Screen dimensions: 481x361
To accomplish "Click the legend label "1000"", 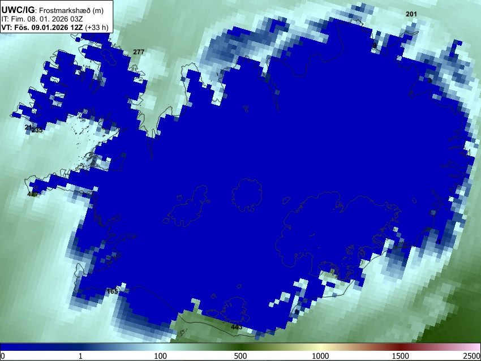I will (320, 356).
